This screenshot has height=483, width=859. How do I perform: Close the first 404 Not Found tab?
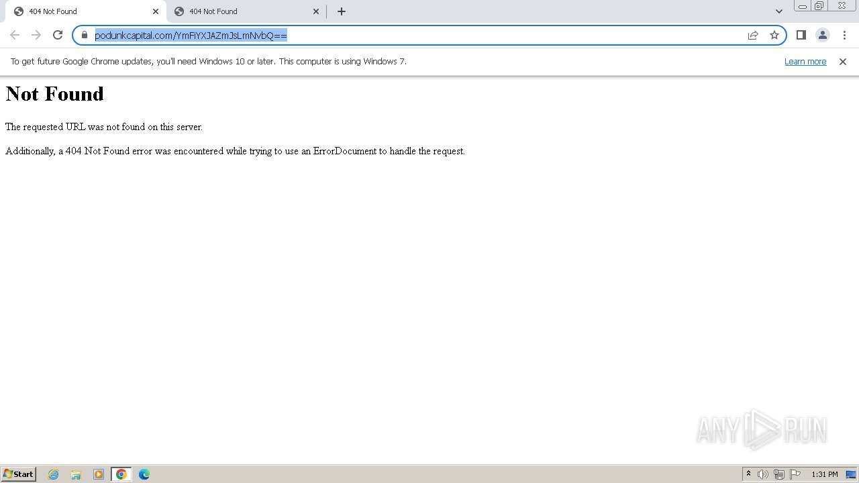click(x=156, y=11)
